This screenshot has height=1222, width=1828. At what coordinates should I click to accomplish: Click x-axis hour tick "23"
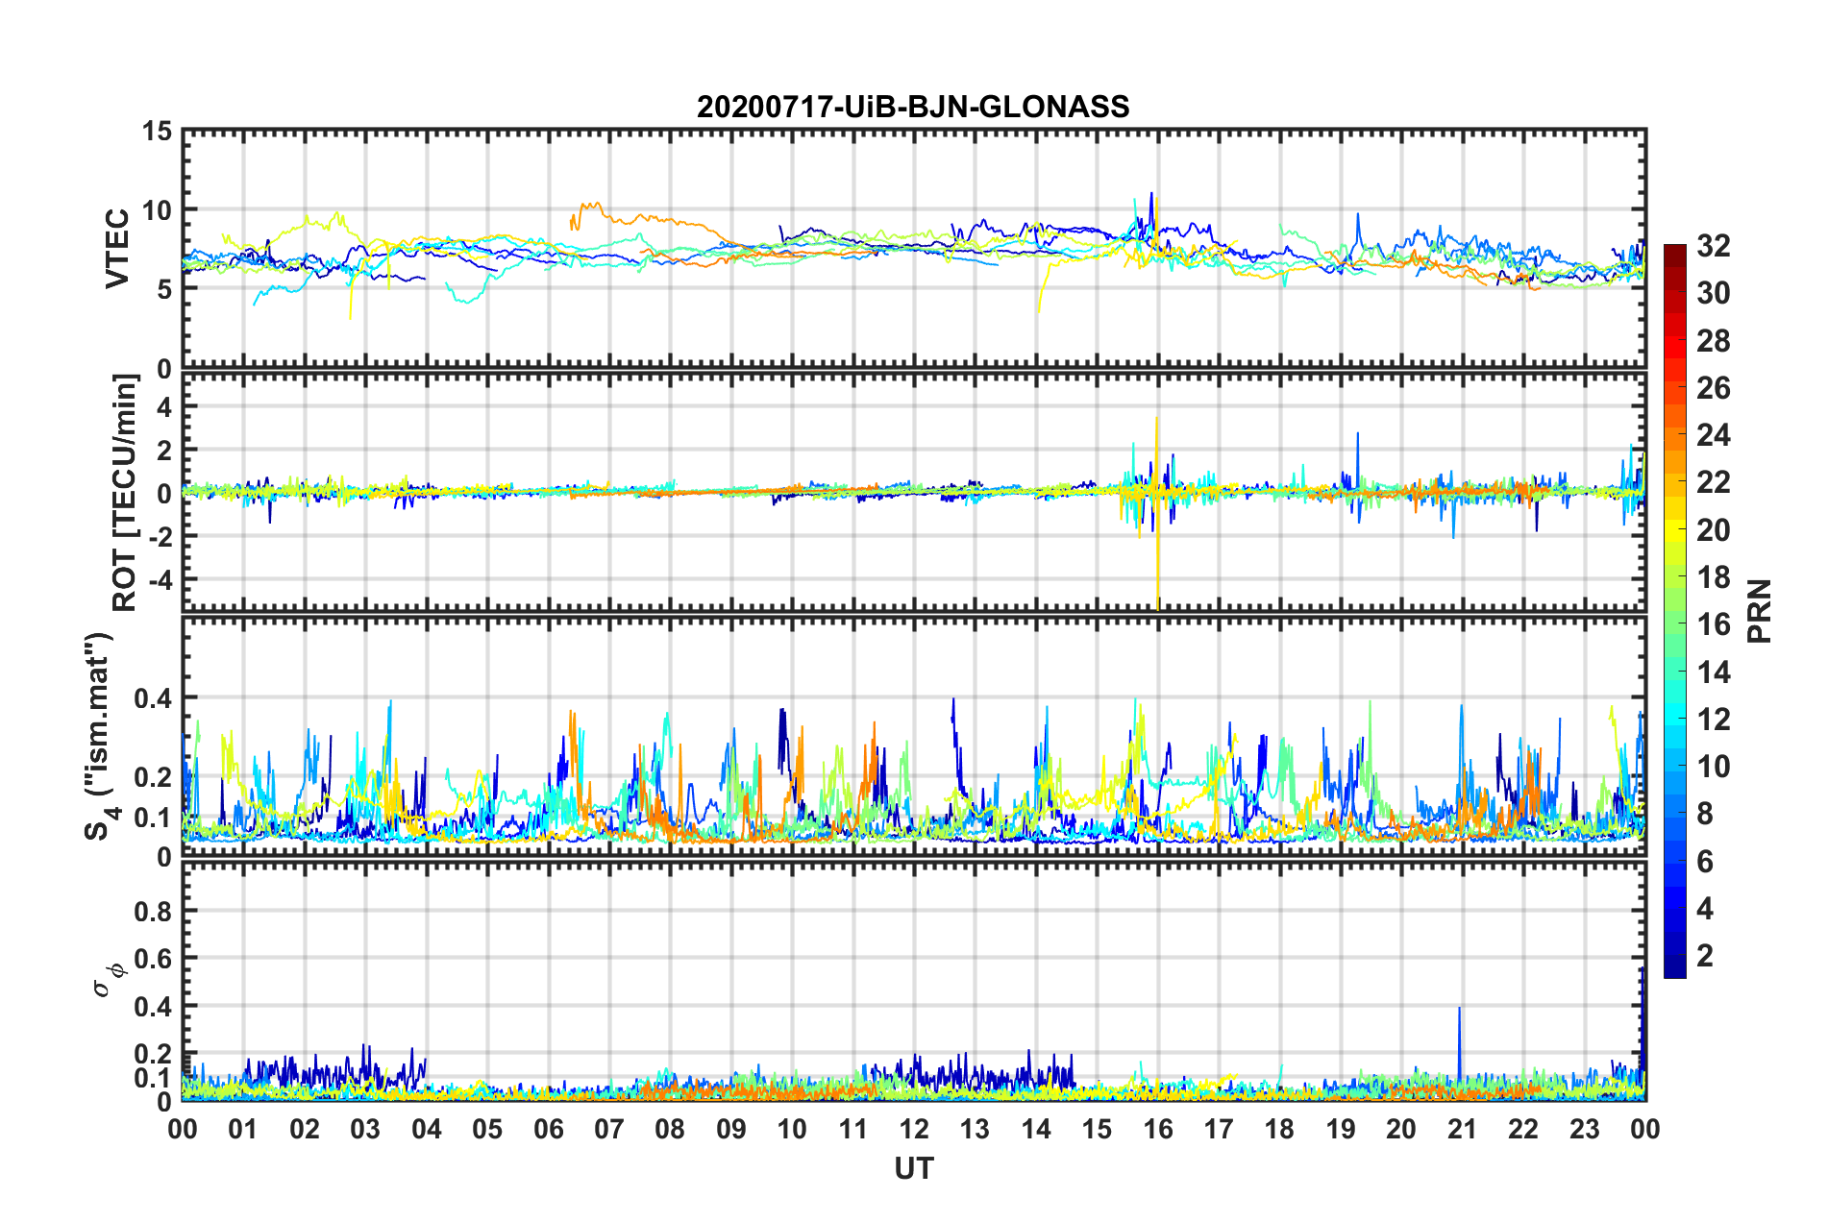pos(1585,1129)
